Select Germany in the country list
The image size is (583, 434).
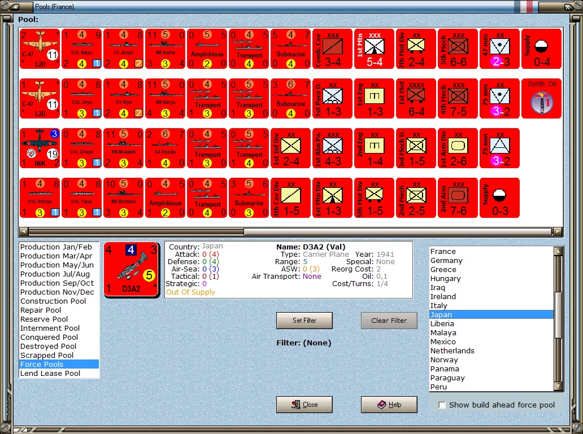click(491, 261)
